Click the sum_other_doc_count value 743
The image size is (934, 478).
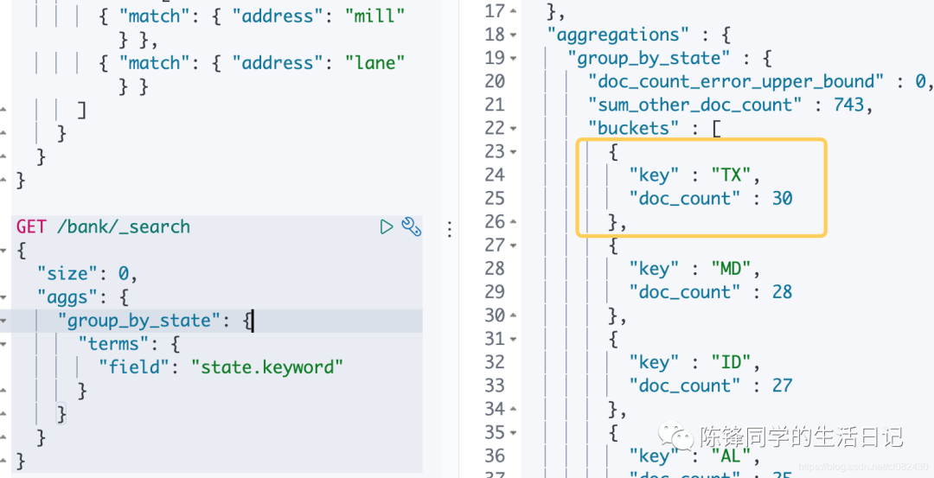pos(849,105)
